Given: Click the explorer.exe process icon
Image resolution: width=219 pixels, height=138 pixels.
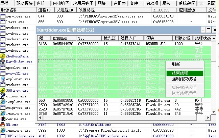Looking at the screenshot, I should pos(3,79).
